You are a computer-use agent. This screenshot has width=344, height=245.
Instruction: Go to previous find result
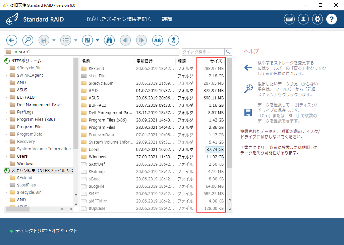pyautogui.click(x=125, y=40)
